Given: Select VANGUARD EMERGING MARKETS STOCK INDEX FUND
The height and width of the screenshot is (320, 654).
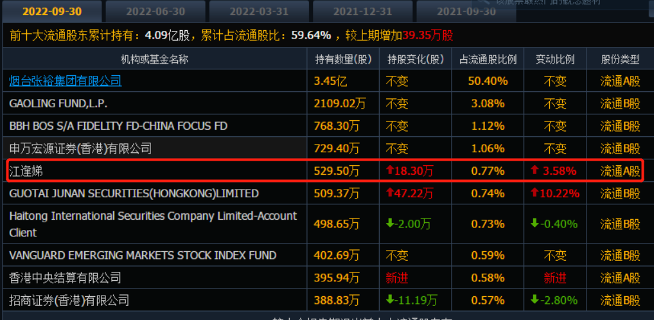Looking at the screenshot, I should 143,255.
